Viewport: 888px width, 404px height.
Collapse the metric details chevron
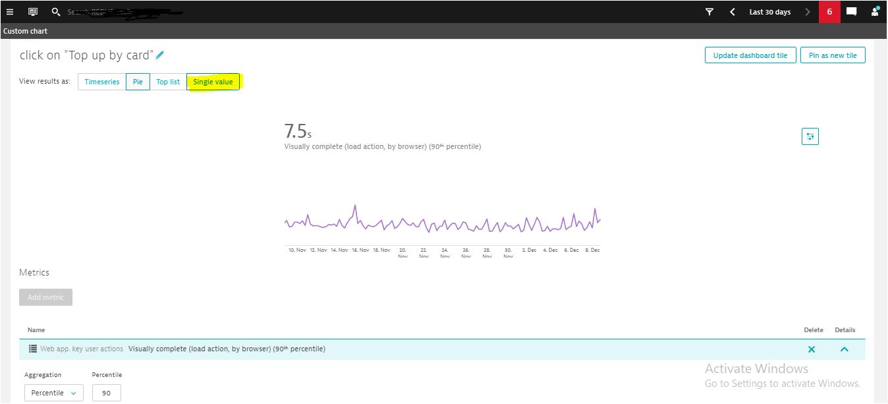(845, 349)
